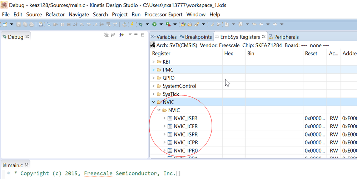
Task: Click the Open Type folder icon
Action: point(183,24)
